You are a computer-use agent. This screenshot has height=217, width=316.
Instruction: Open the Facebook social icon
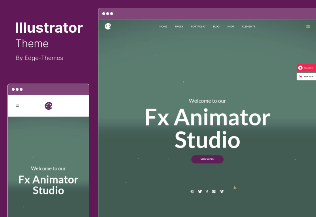point(207,191)
